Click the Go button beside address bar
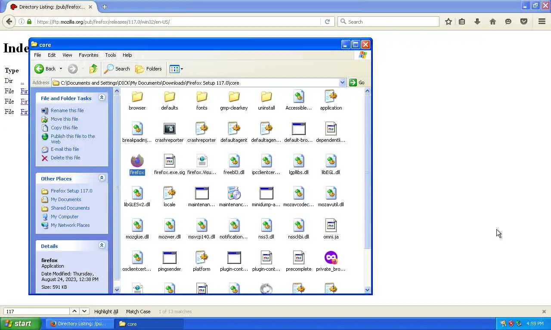 click(357, 82)
